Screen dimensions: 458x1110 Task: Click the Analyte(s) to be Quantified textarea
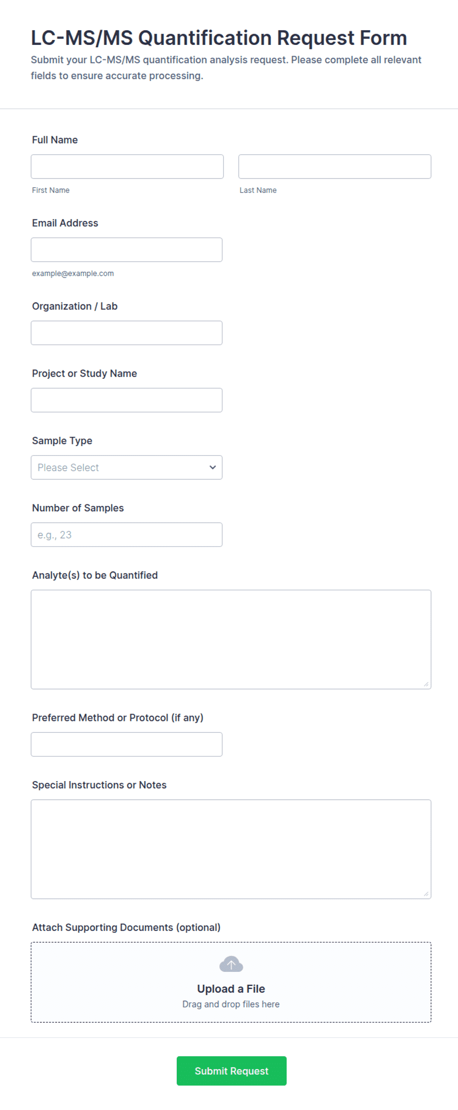(231, 640)
